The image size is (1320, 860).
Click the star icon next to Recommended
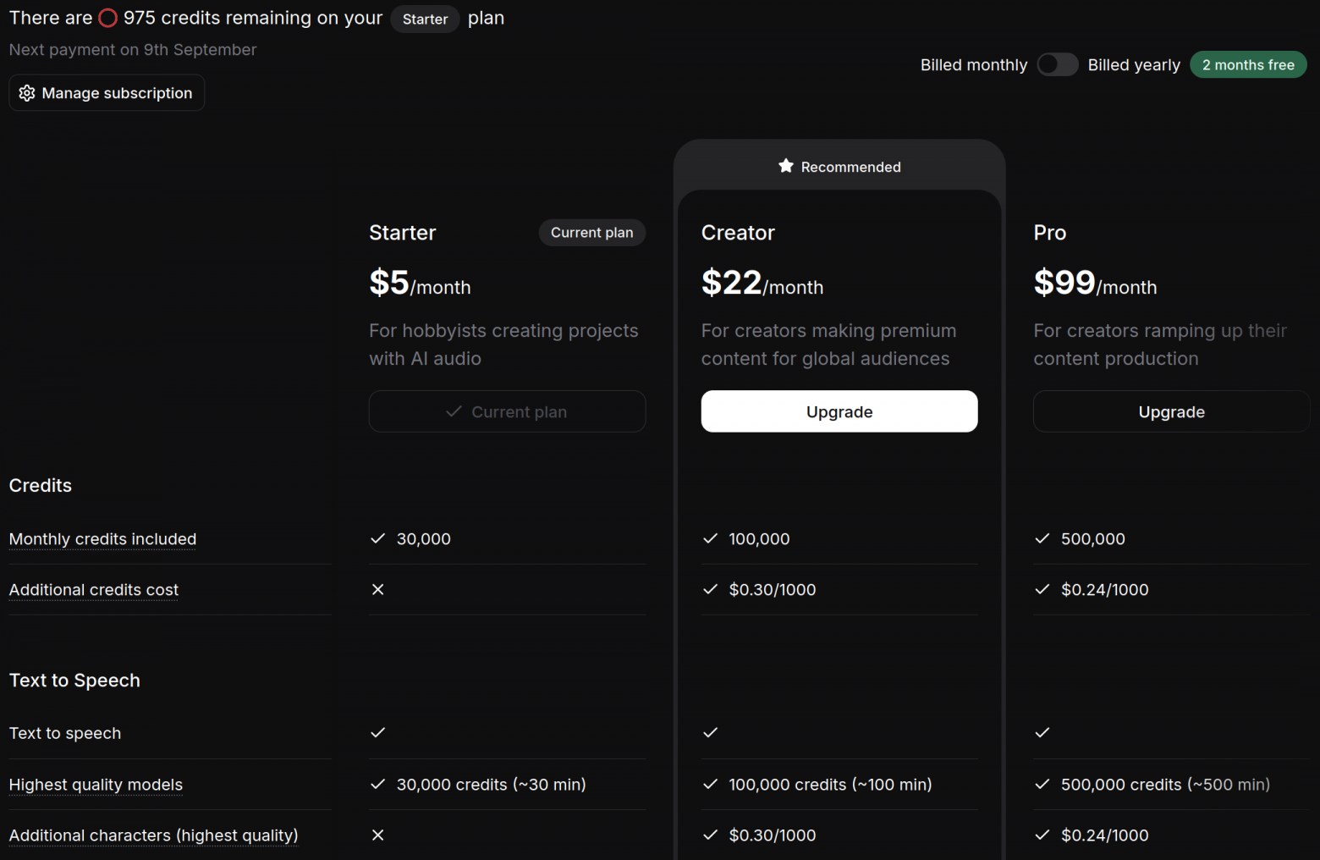pyautogui.click(x=786, y=166)
